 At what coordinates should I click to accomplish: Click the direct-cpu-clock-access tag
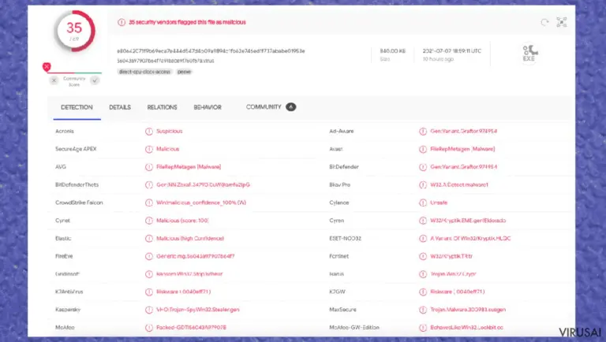pyautogui.click(x=144, y=72)
